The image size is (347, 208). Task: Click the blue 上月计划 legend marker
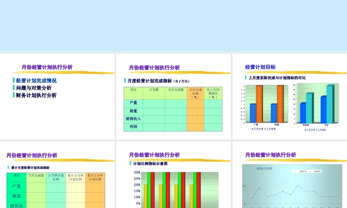pyautogui.click(x=252, y=129)
